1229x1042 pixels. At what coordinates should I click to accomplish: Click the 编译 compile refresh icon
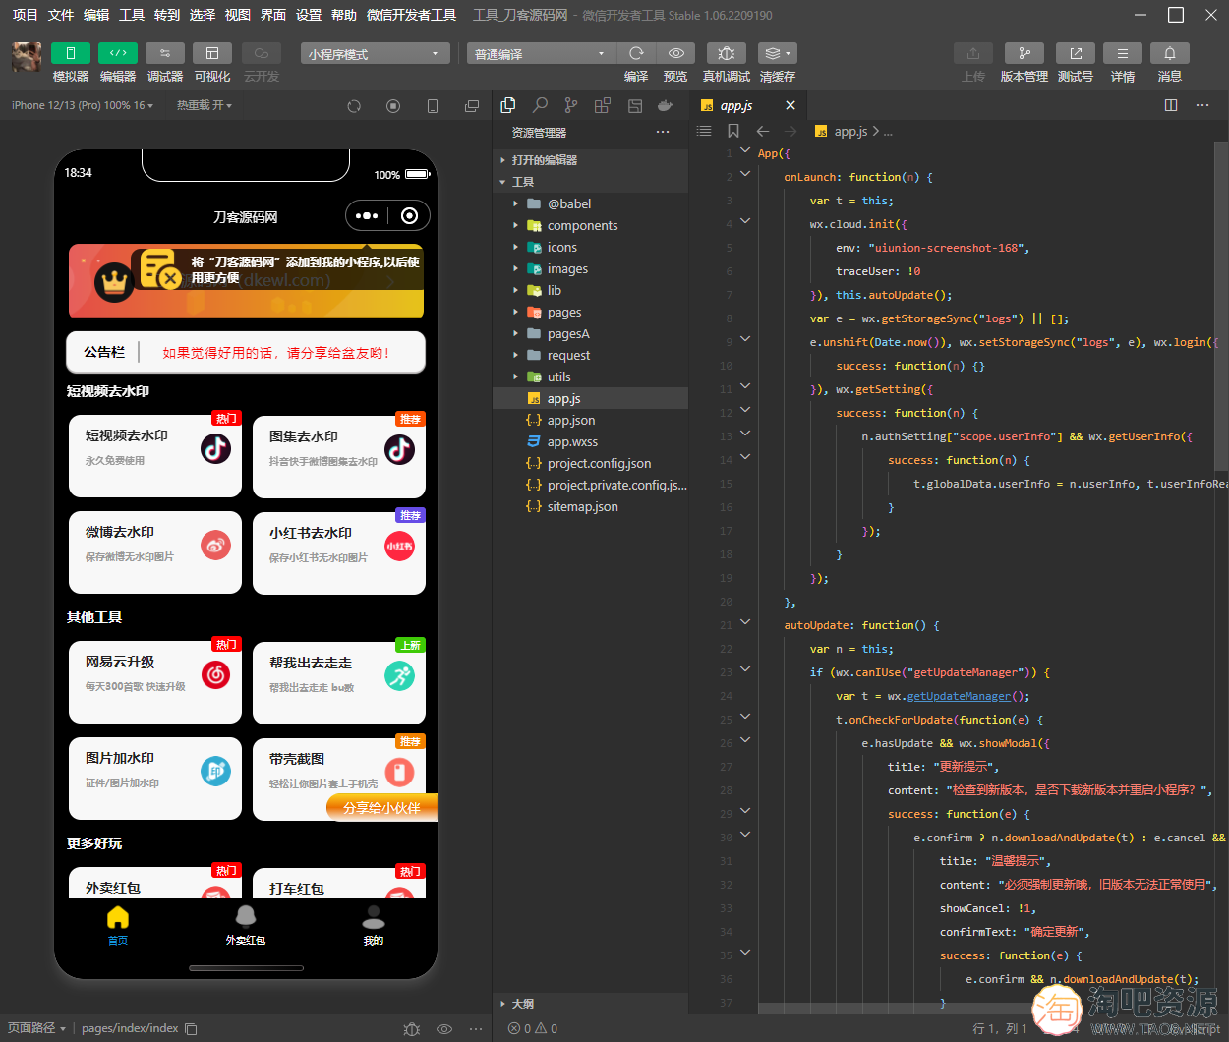pyautogui.click(x=636, y=53)
